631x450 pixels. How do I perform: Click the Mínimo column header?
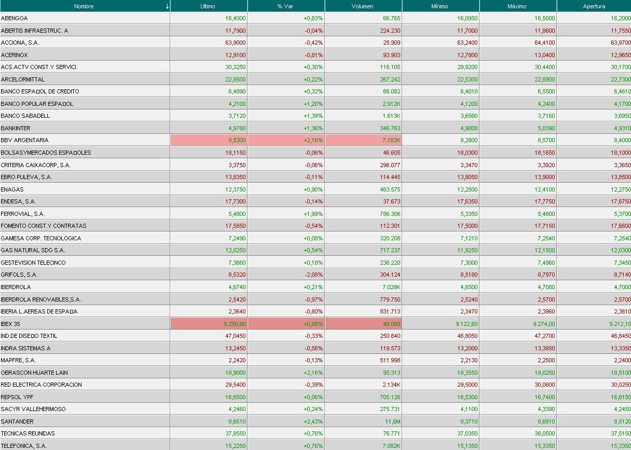coord(440,6)
